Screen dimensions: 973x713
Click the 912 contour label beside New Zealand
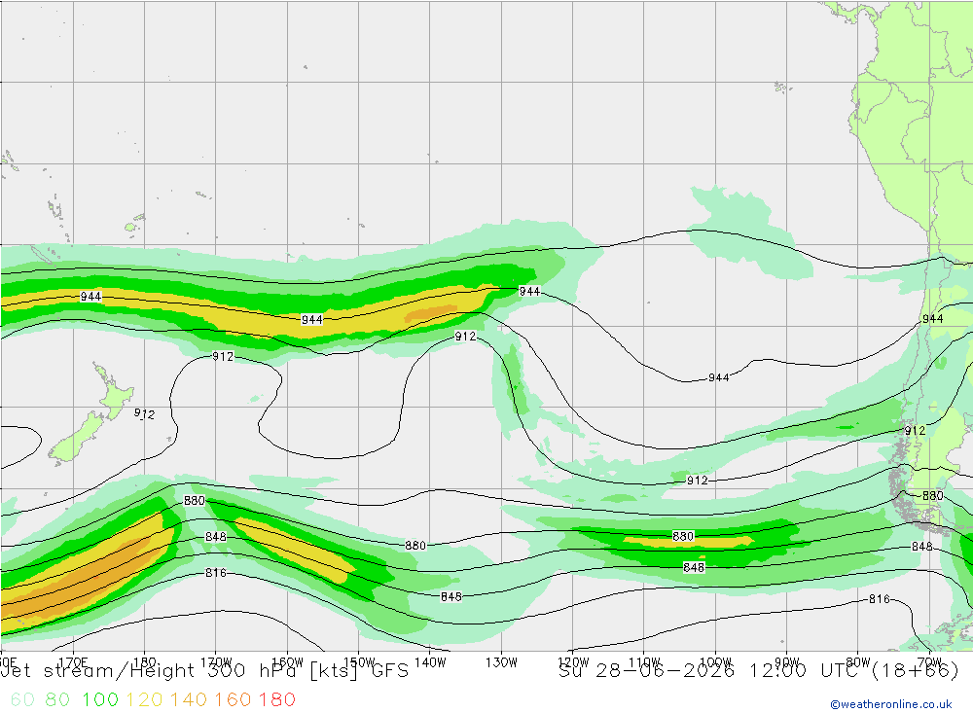point(145,413)
